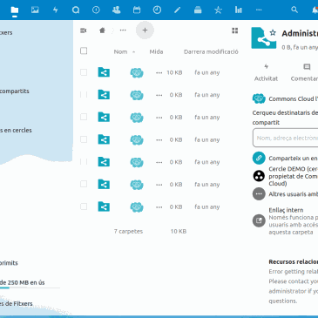Open the Photos app icon
Screen dimensions: 318x318
click(x=35, y=10)
